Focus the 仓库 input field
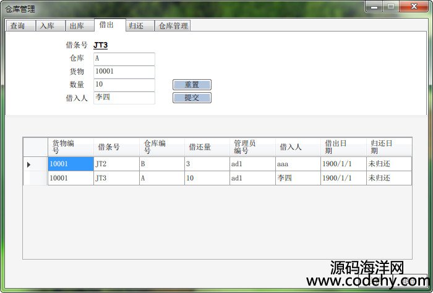This screenshot has width=433, height=293. tap(124, 59)
